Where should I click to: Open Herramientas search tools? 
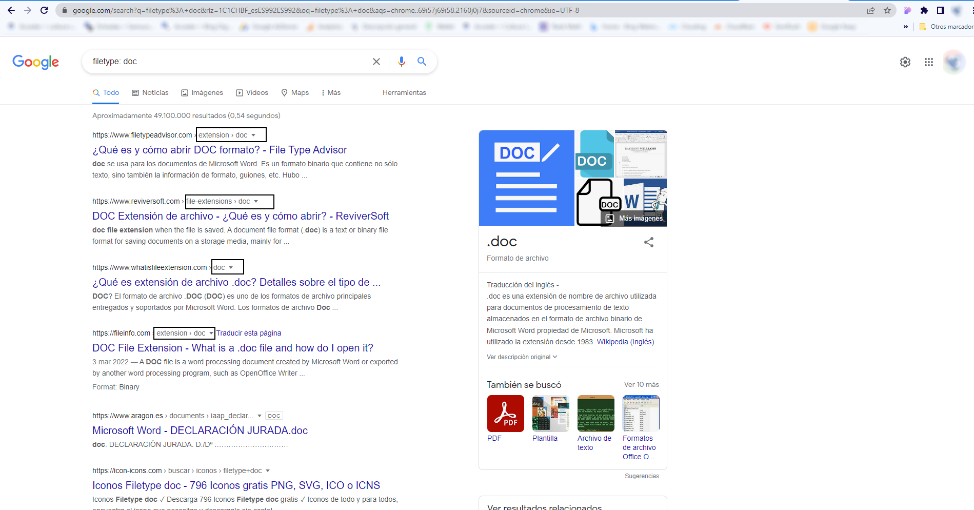[x=404, y=93]
